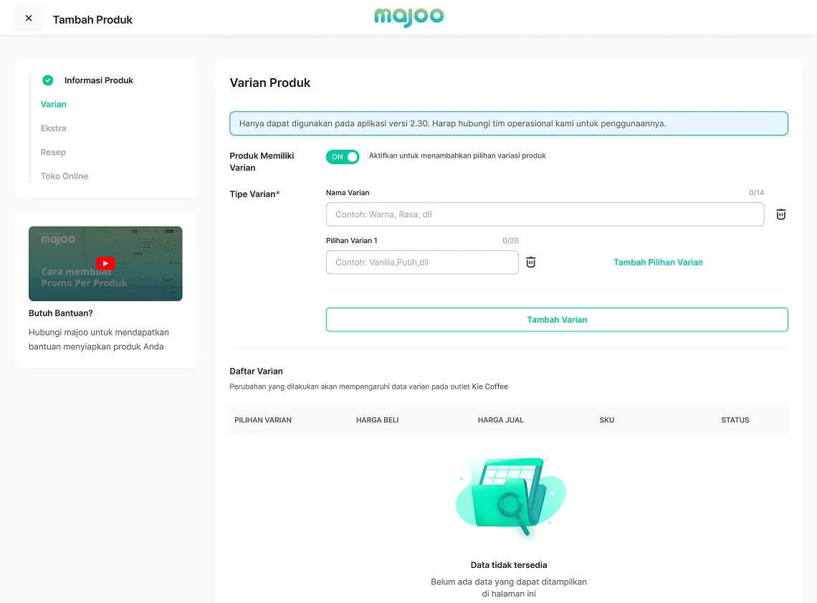Viewport: 817px width, 603px height.
Task: Click the HARGA JUAL column header
Action: pos(500,420)
